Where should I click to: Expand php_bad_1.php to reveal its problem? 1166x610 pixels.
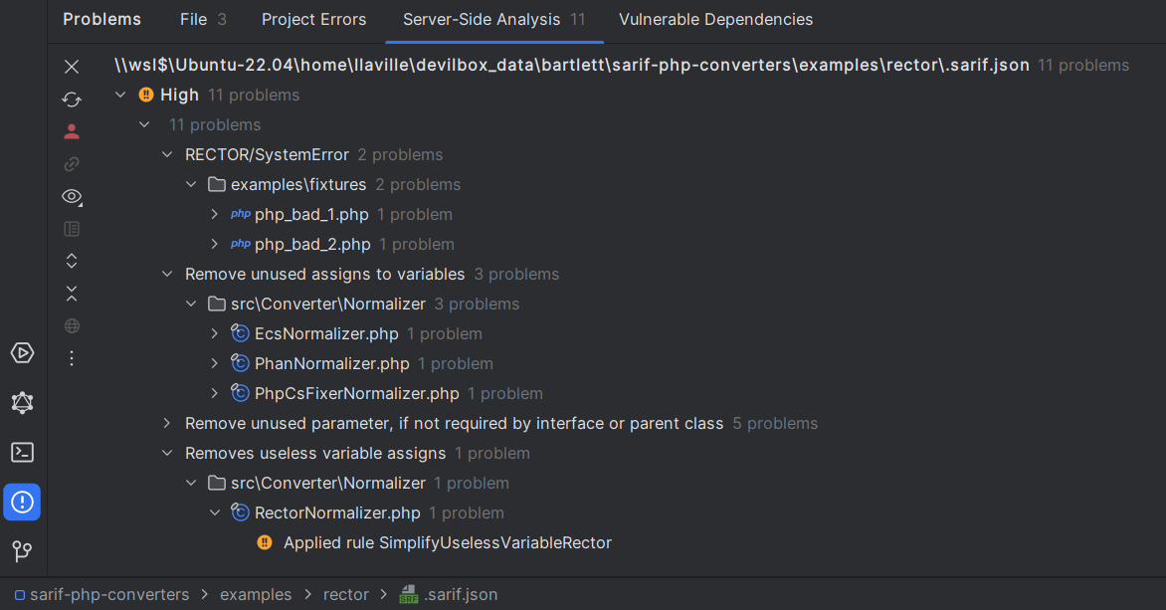217,214
